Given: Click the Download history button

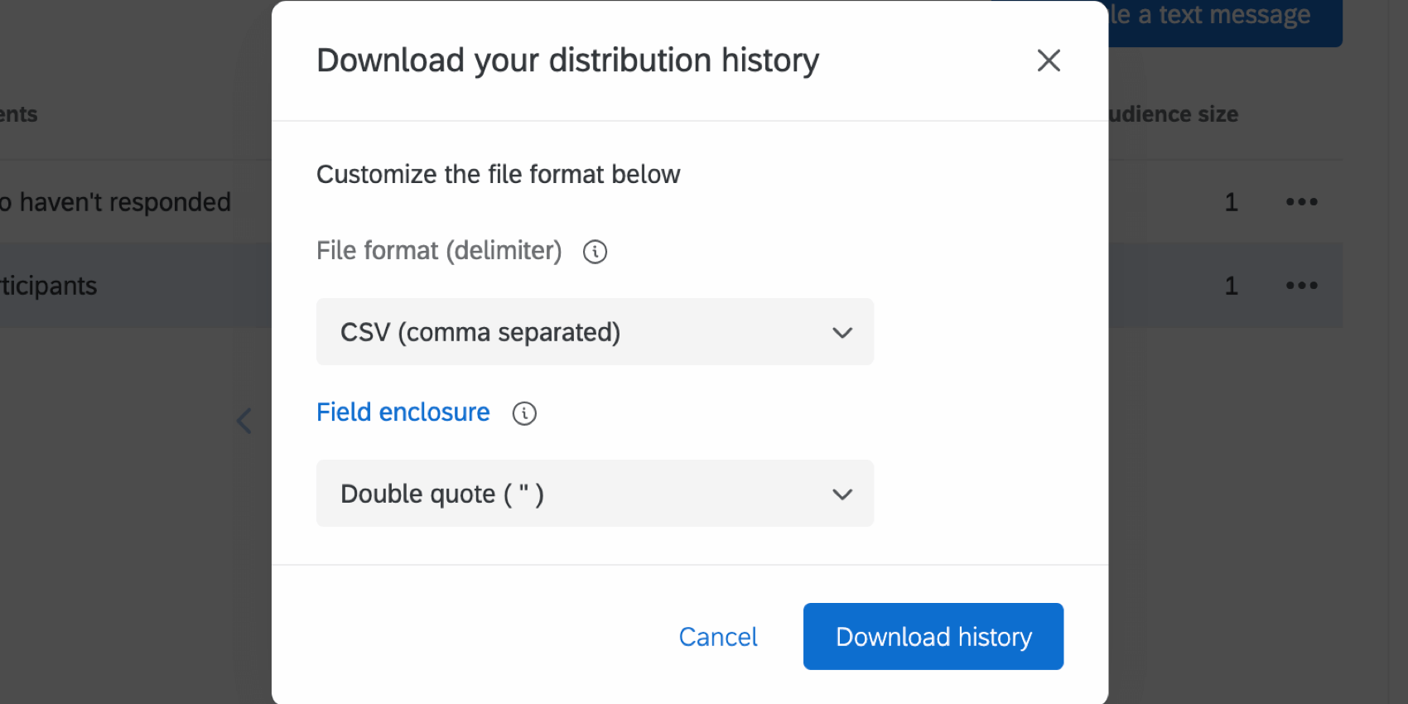Looking at the screenshot, I should (933, 636).
